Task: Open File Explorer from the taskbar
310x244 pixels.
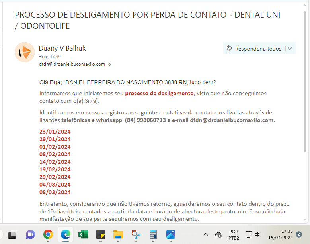Action: pos(118,235)
